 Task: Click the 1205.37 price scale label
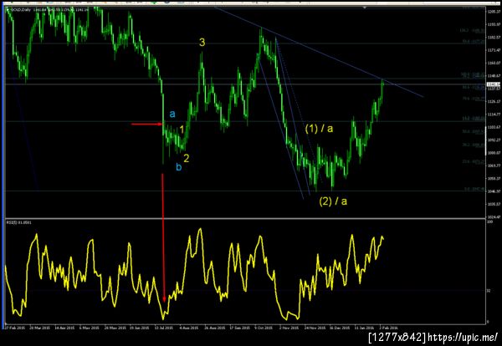[x=494, y=12]
